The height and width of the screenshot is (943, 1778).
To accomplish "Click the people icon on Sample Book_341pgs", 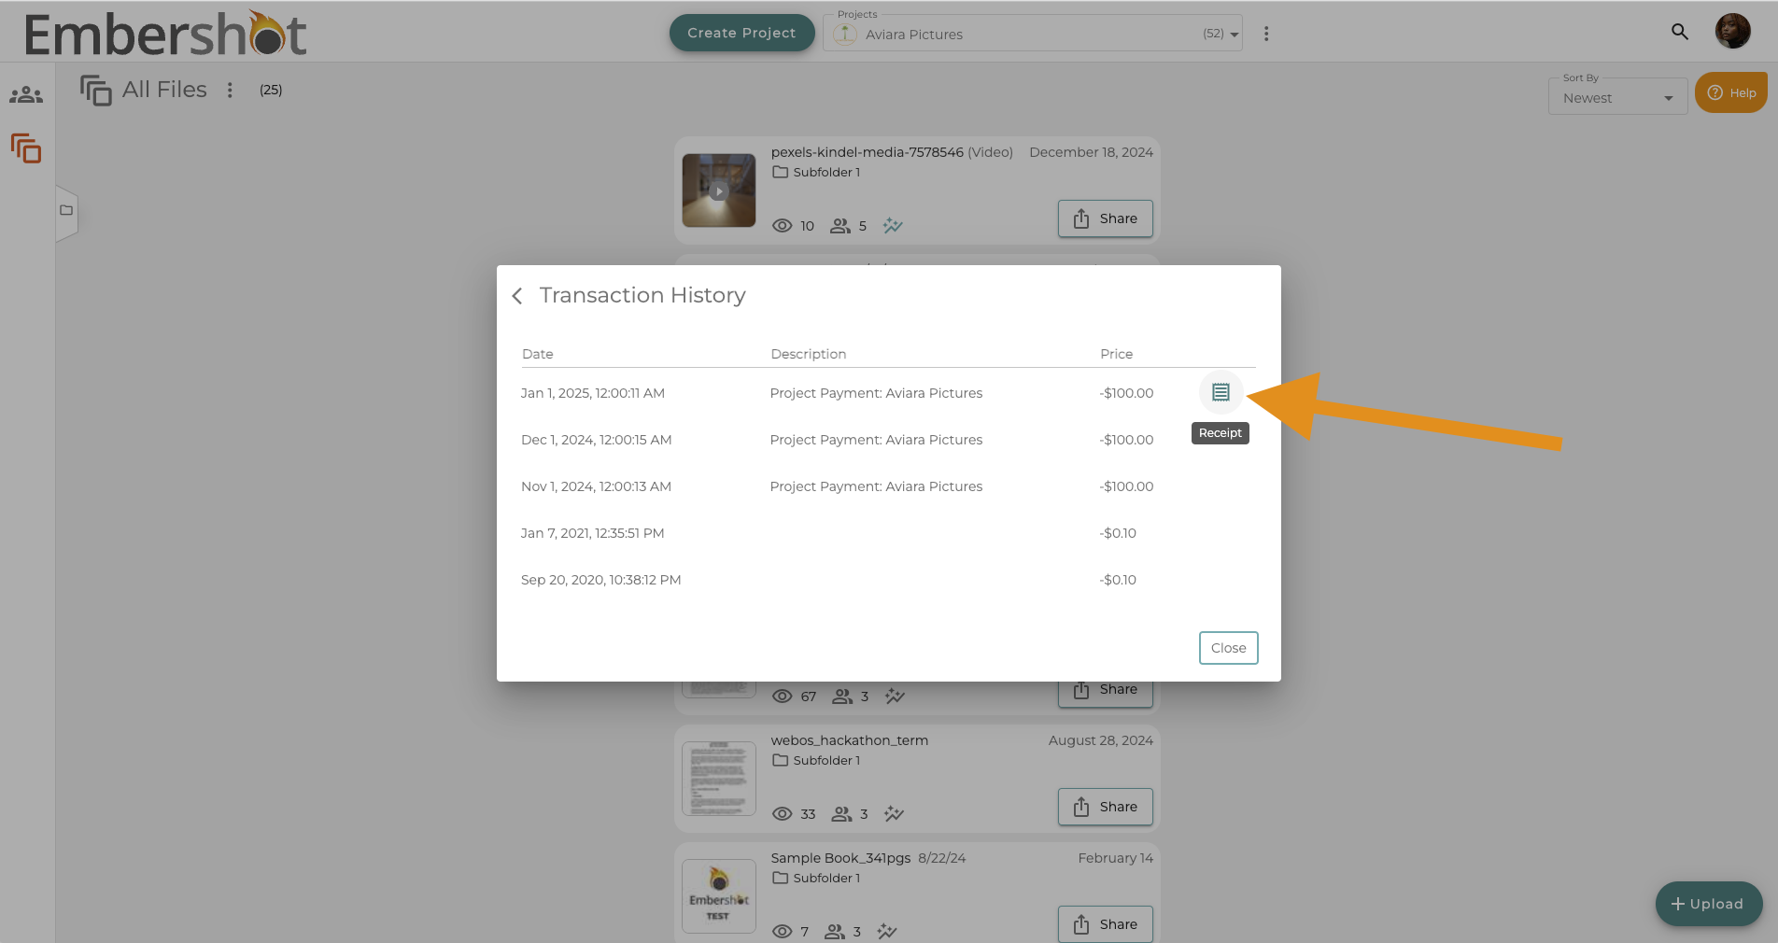I will (x=835, y=932).
